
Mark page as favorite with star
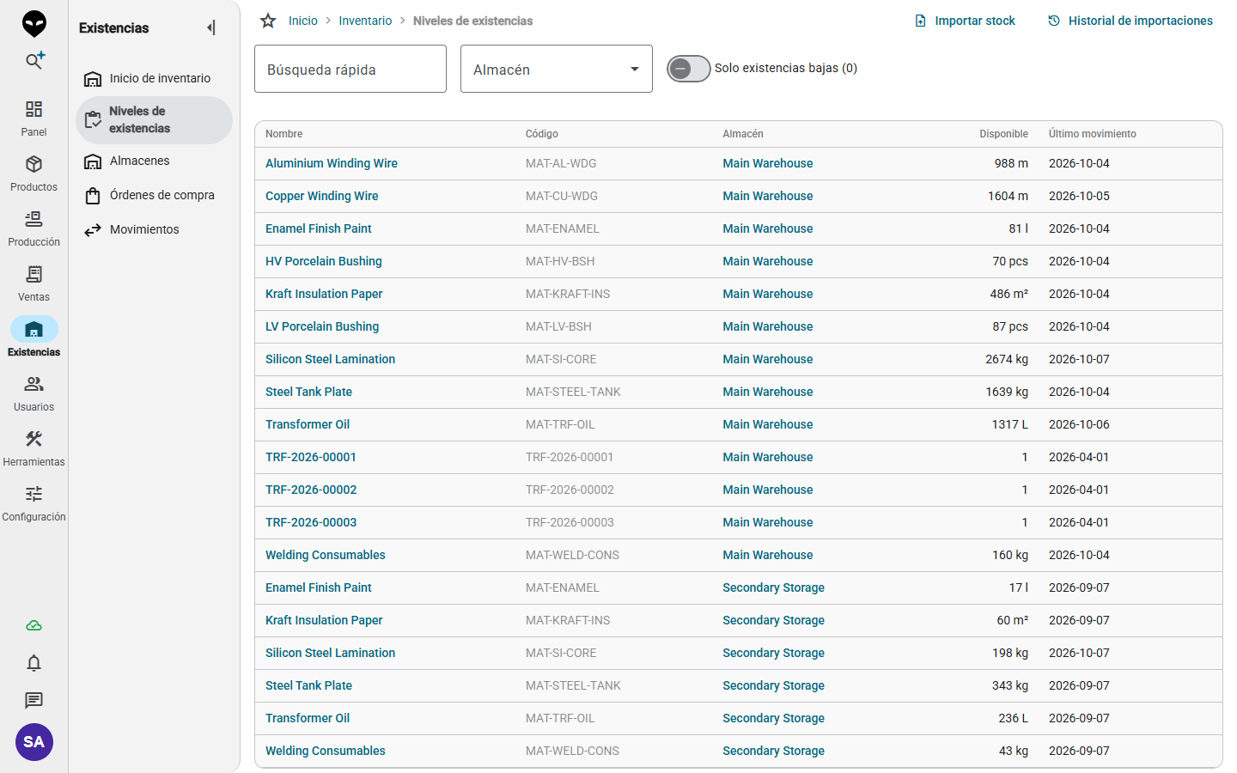[268, 21]
